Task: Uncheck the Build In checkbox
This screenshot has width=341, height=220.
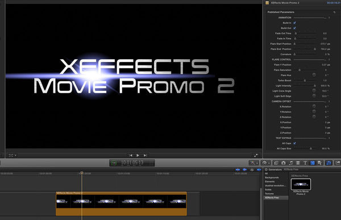Action: click(x=294, y=23)
